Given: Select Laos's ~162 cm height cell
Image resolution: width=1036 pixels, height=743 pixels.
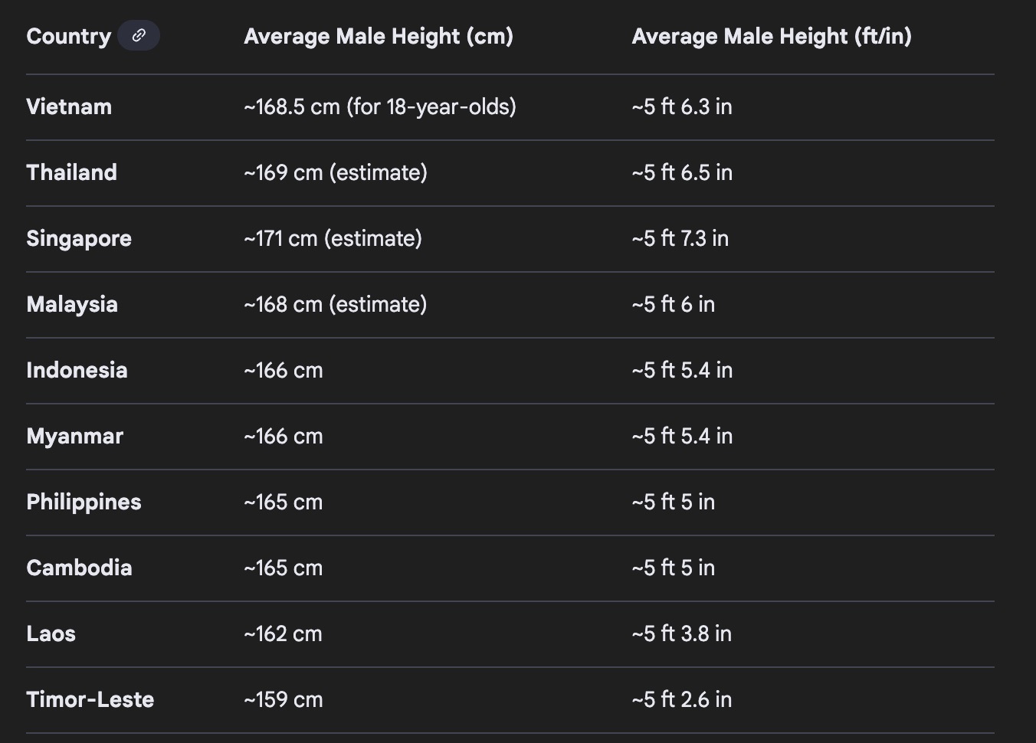Looking at the screenshot, I should [x=284, y=633].
